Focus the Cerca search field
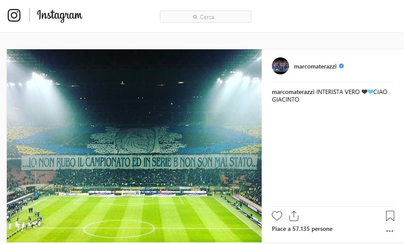Image resolution: width=404 pixels, height=244 pixels. [205, 17]
